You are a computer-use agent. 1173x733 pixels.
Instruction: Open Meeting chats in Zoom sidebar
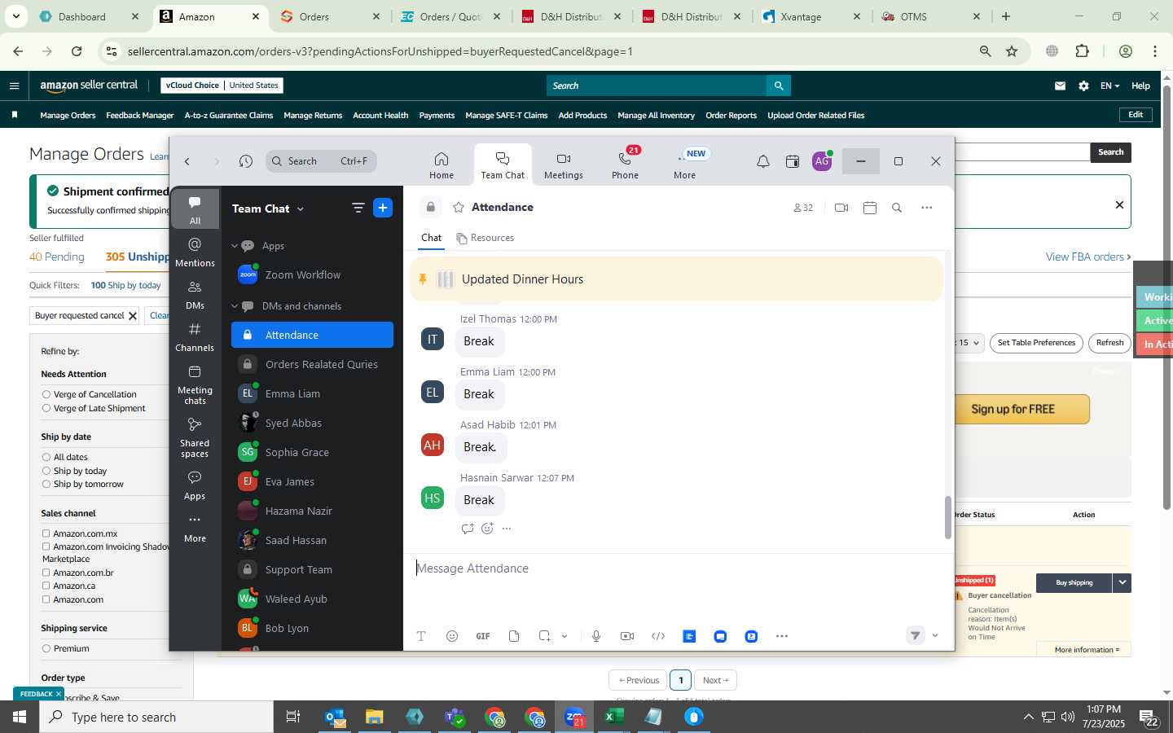(x=195, y=384)
